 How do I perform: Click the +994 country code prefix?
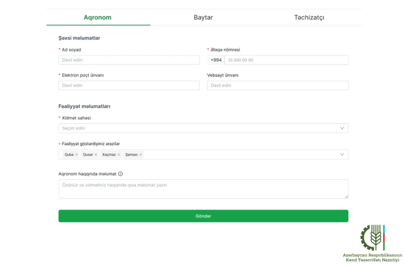[216, 60]
